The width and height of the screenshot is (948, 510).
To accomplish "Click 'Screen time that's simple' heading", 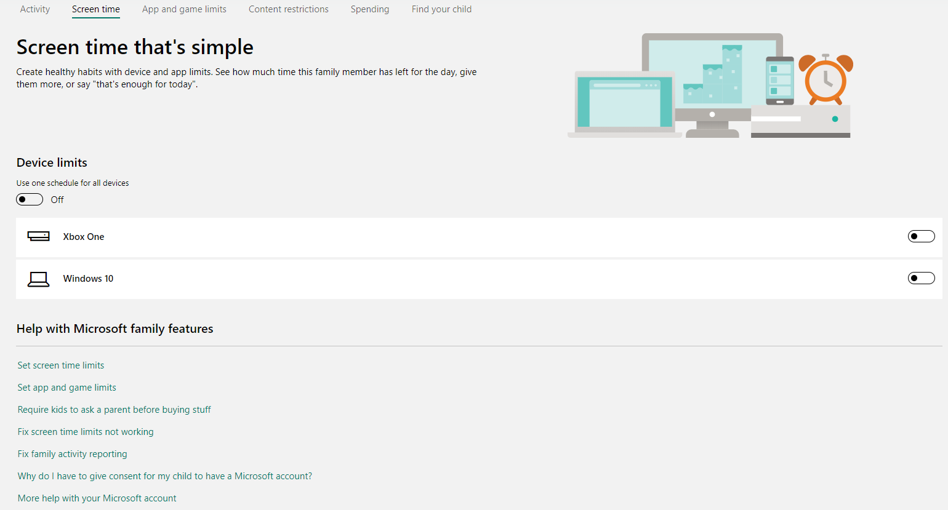I will click(x=135, y=47).
